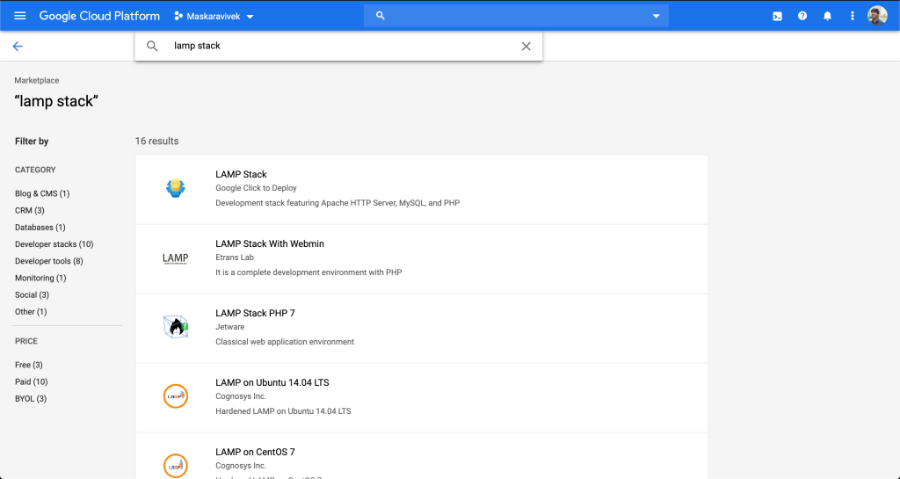Click 'Jetware' publisher text
The image size is (900, 479).
tap(230, 327)
